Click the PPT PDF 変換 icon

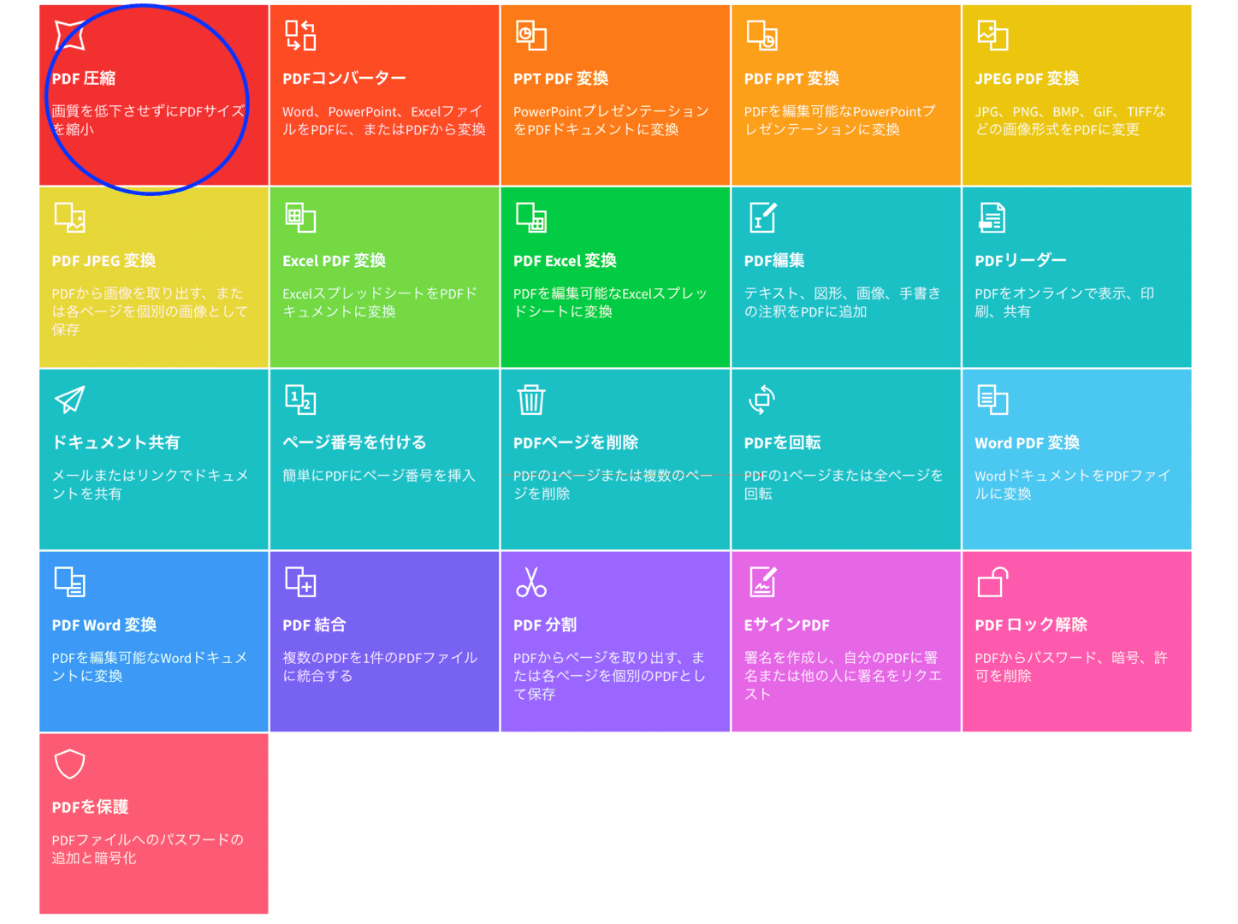point(531,35)
